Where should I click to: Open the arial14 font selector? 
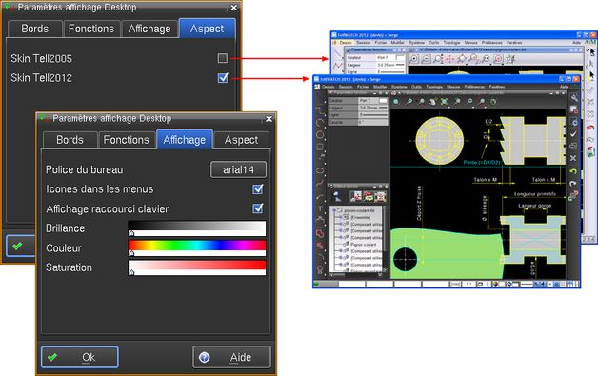[x=238, y=169]
